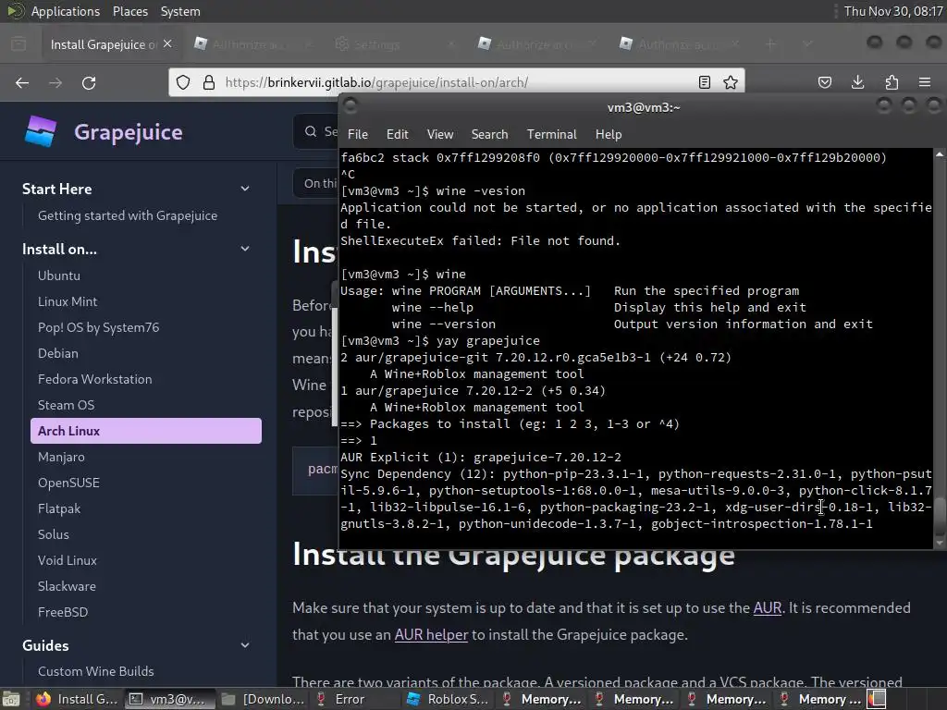Viewport: 947px width, 710px height.
Task: Open the Steam OS install guide
Action: [x=67, y=405]
